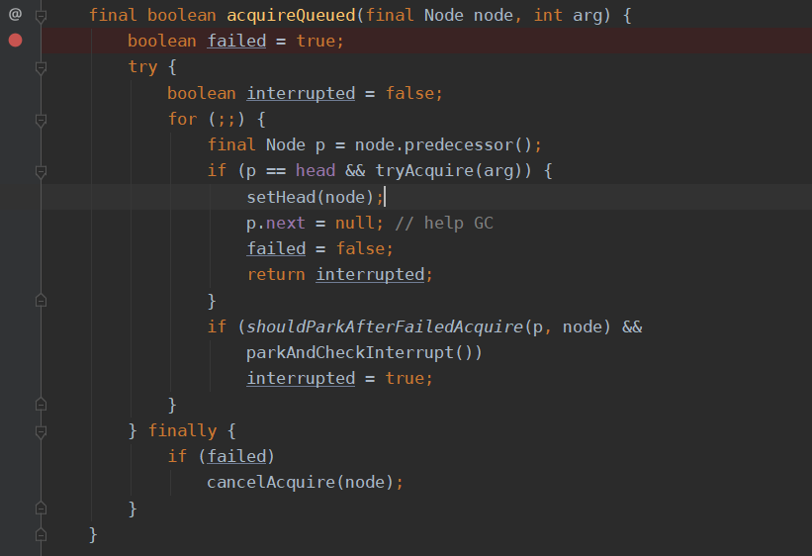The height and width of the screenshot is (556, 812).
Task: Click 'failed' in the boolean failed declaration
Action: (236, 41)
